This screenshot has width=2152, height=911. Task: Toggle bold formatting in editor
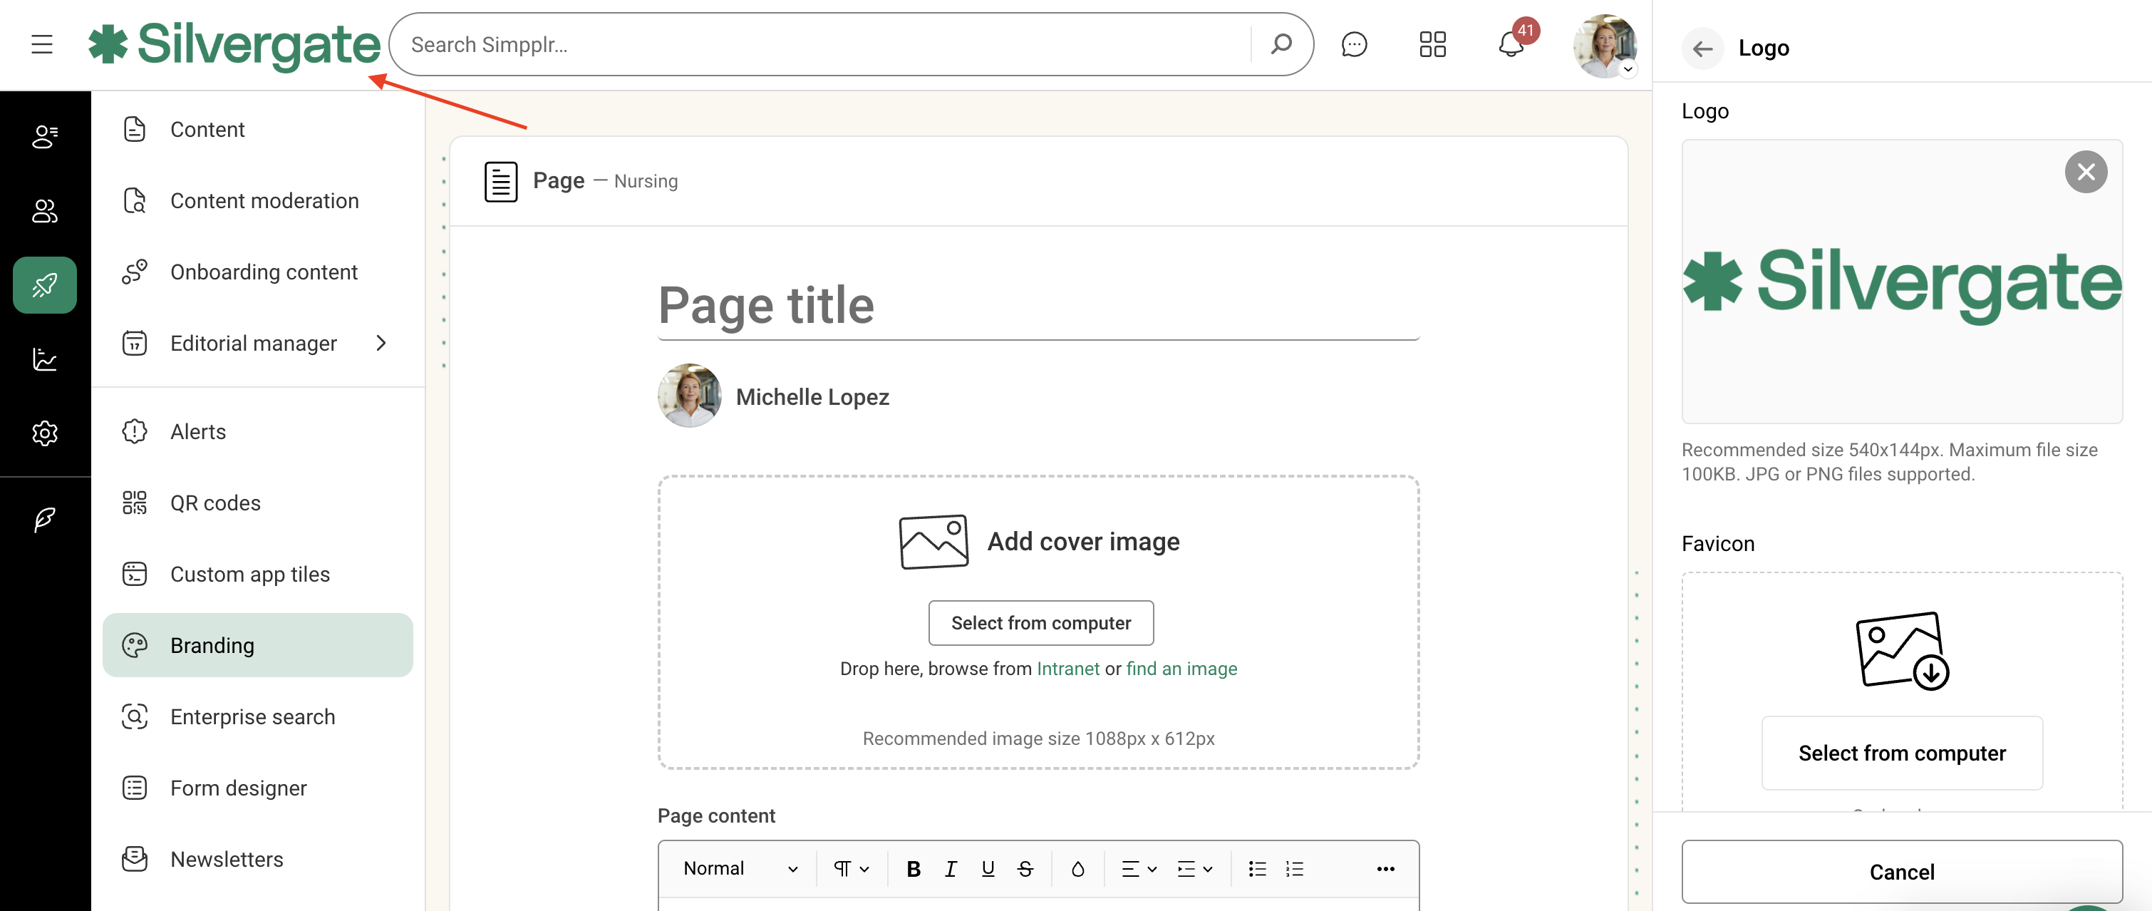point(913,868)
